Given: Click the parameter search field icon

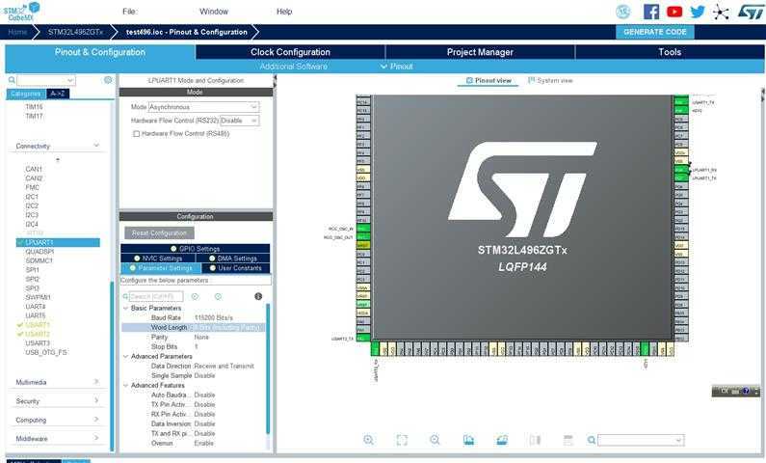Looking at the screenshot, I should [125, 296].
